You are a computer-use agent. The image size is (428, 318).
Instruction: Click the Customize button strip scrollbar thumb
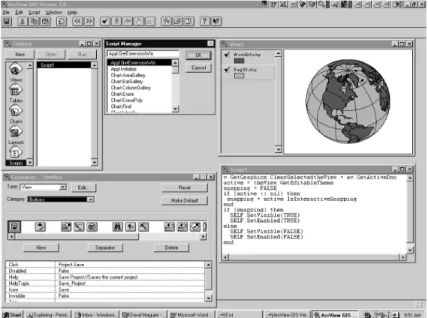[77, 236]
